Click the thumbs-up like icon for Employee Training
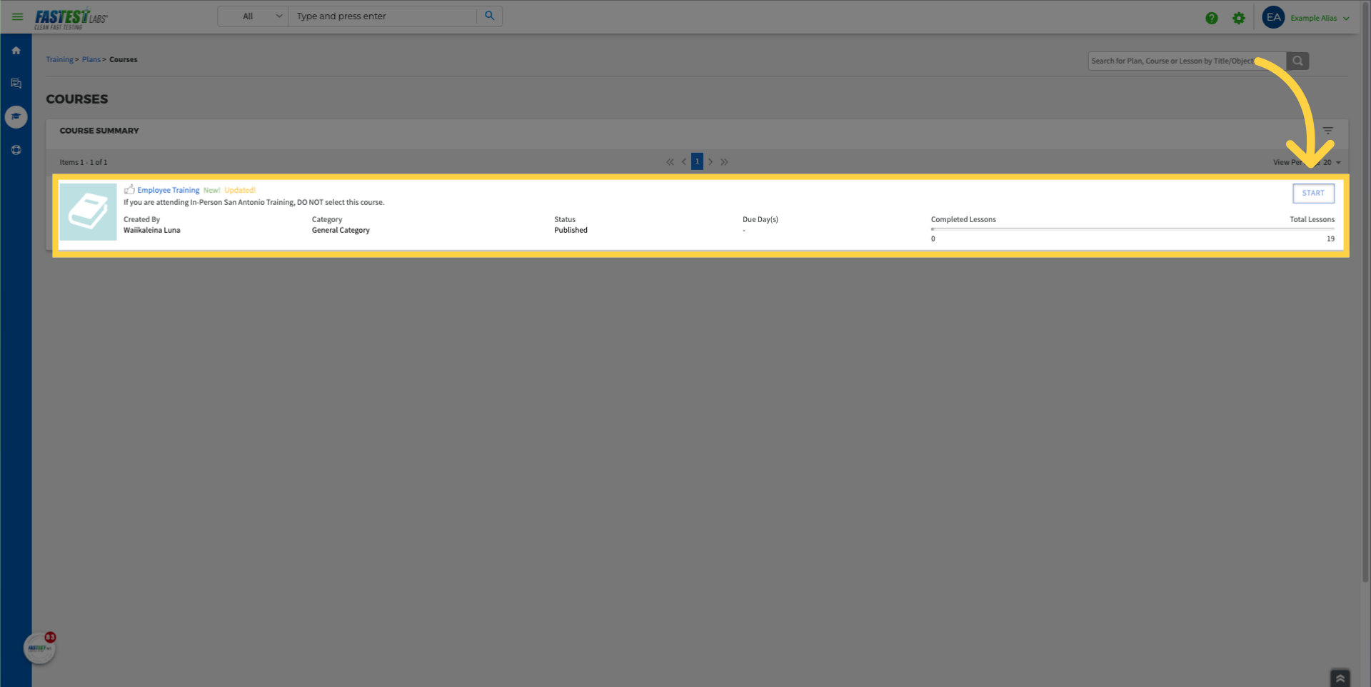Viewport: 1371px width, 687px height. pyautogui.click(x=129, y=190)
